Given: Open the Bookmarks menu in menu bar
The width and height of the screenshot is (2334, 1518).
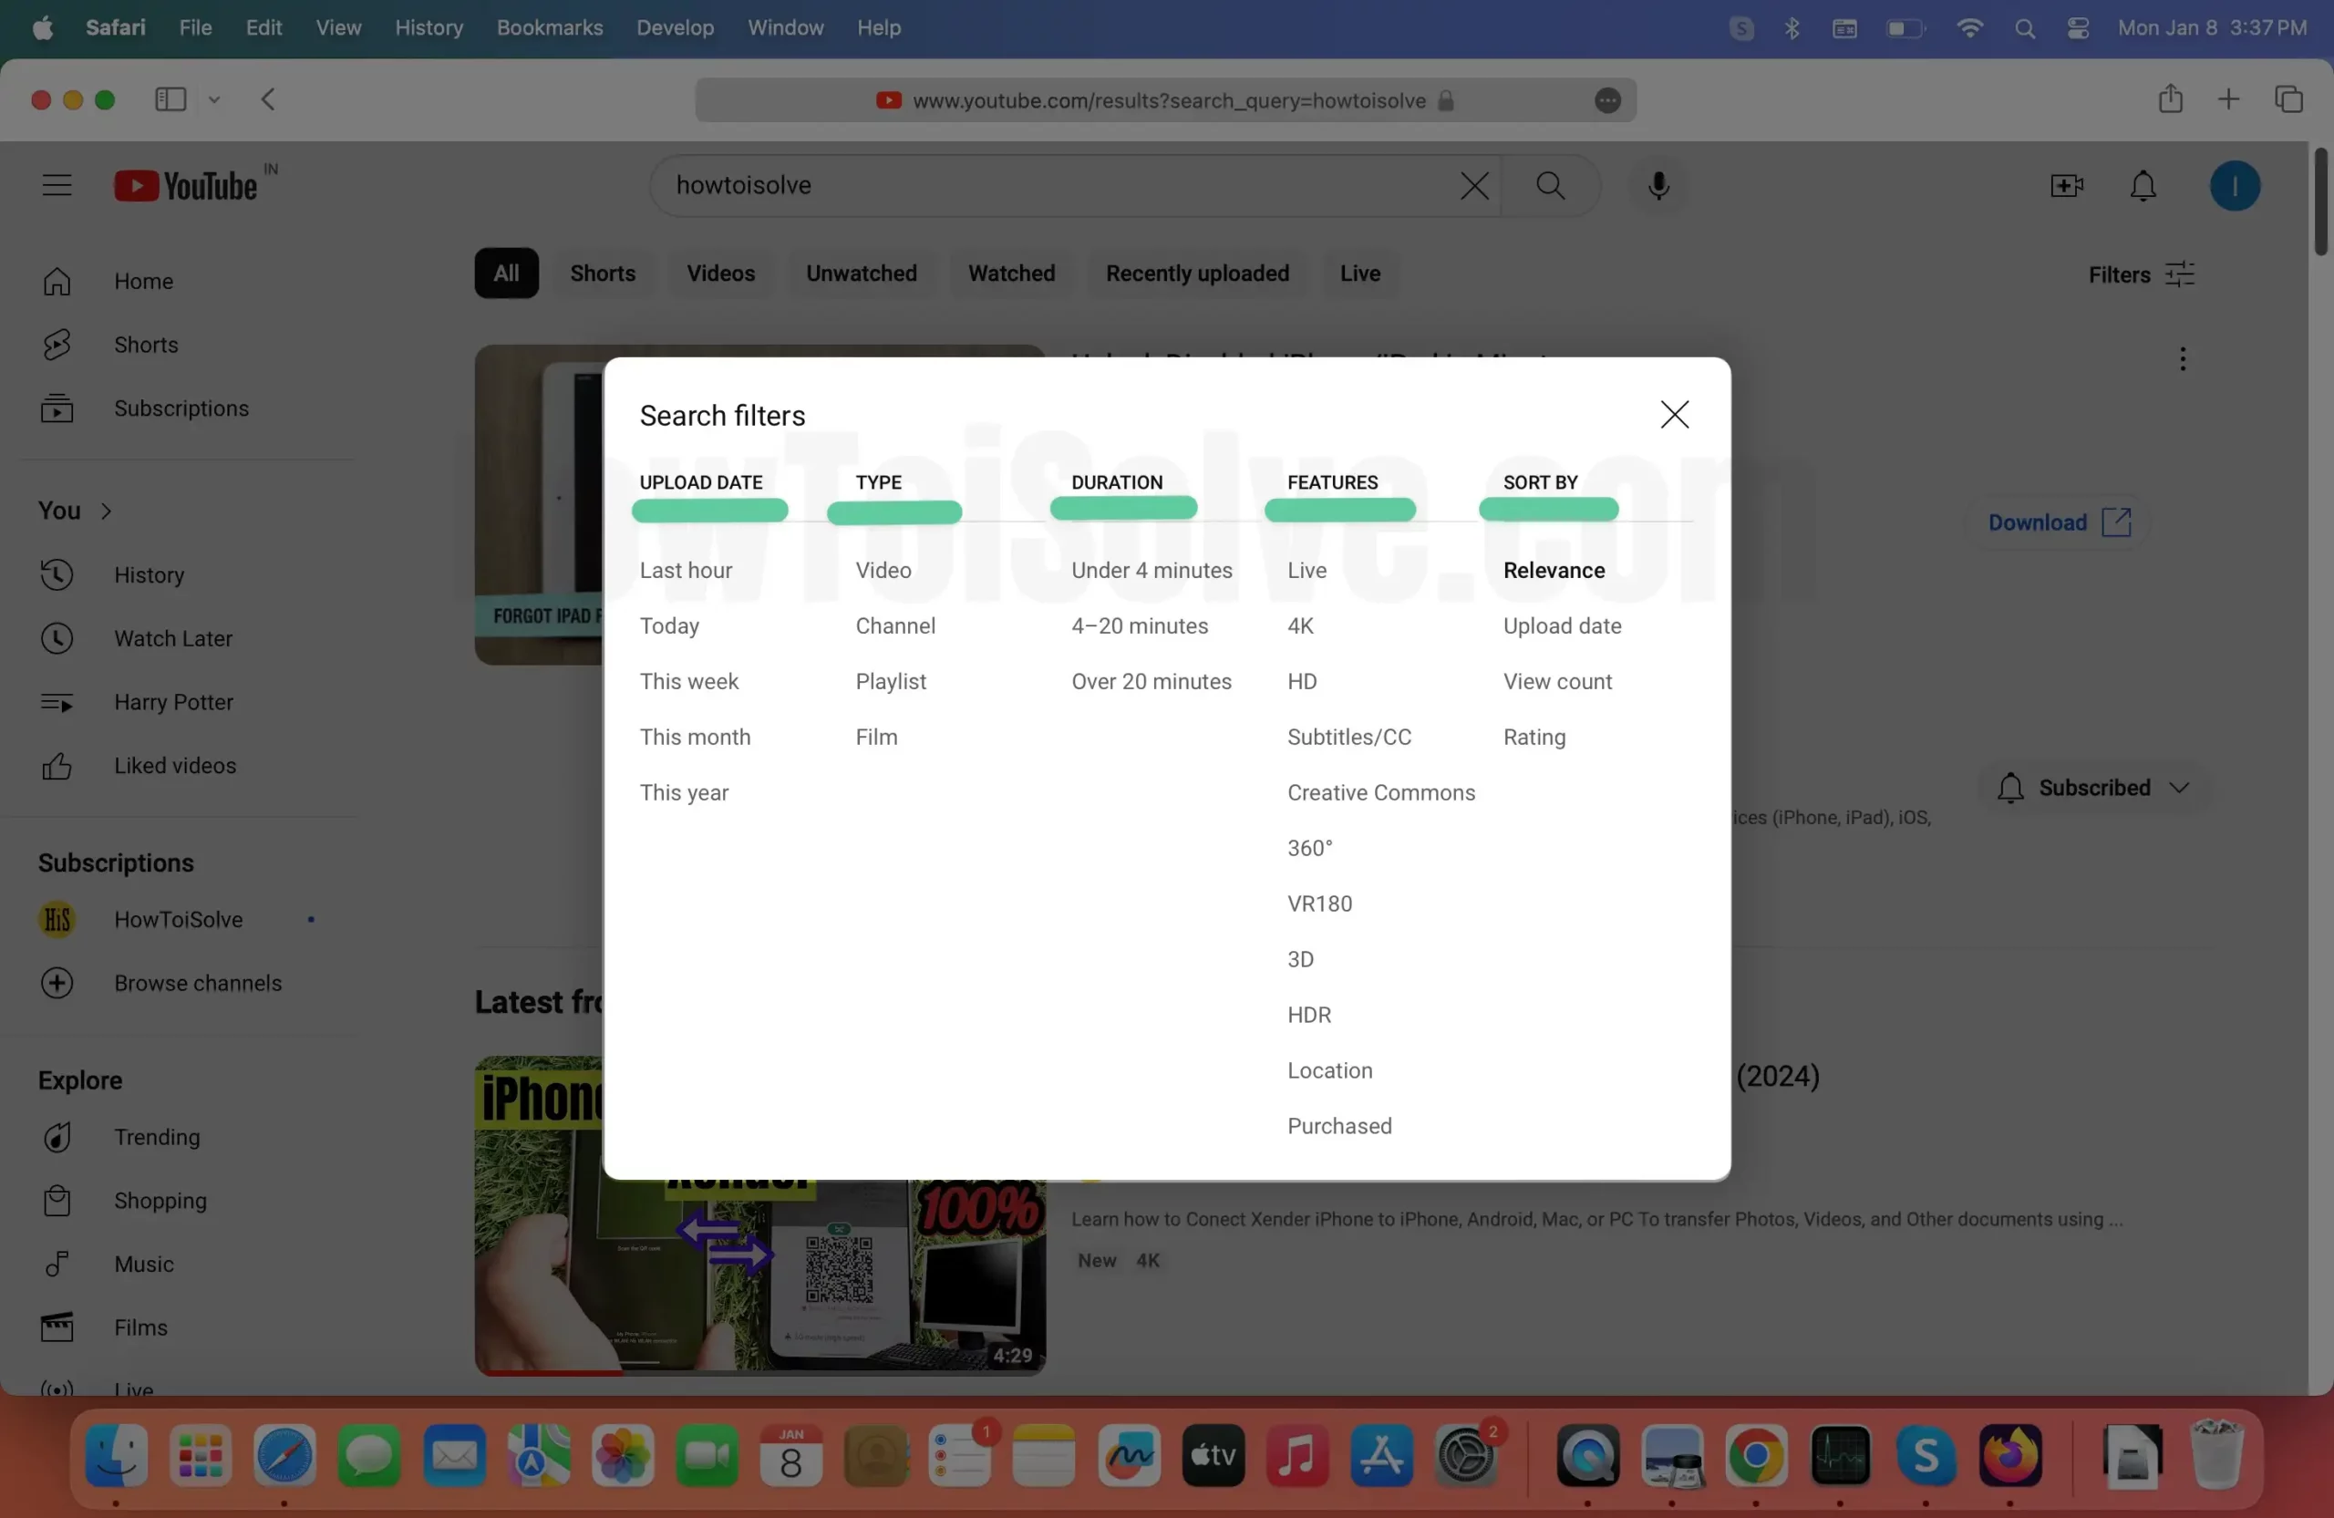Looking at the screenshot, I should point(549,27).
